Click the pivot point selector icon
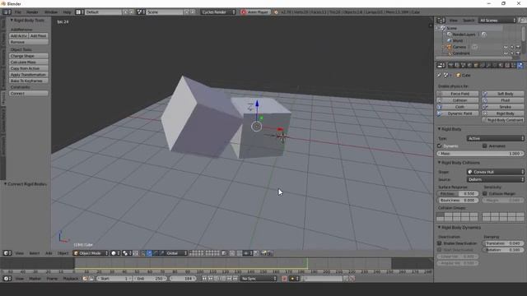Image resolution: width=527 pixels, height=296 pixels. [x=127, y=253]
